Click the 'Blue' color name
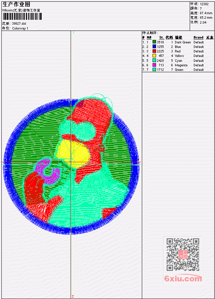This screenshot has height=299, width=215. click(178, 47)
